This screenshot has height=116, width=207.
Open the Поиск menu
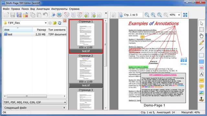[x=25, y=9]
